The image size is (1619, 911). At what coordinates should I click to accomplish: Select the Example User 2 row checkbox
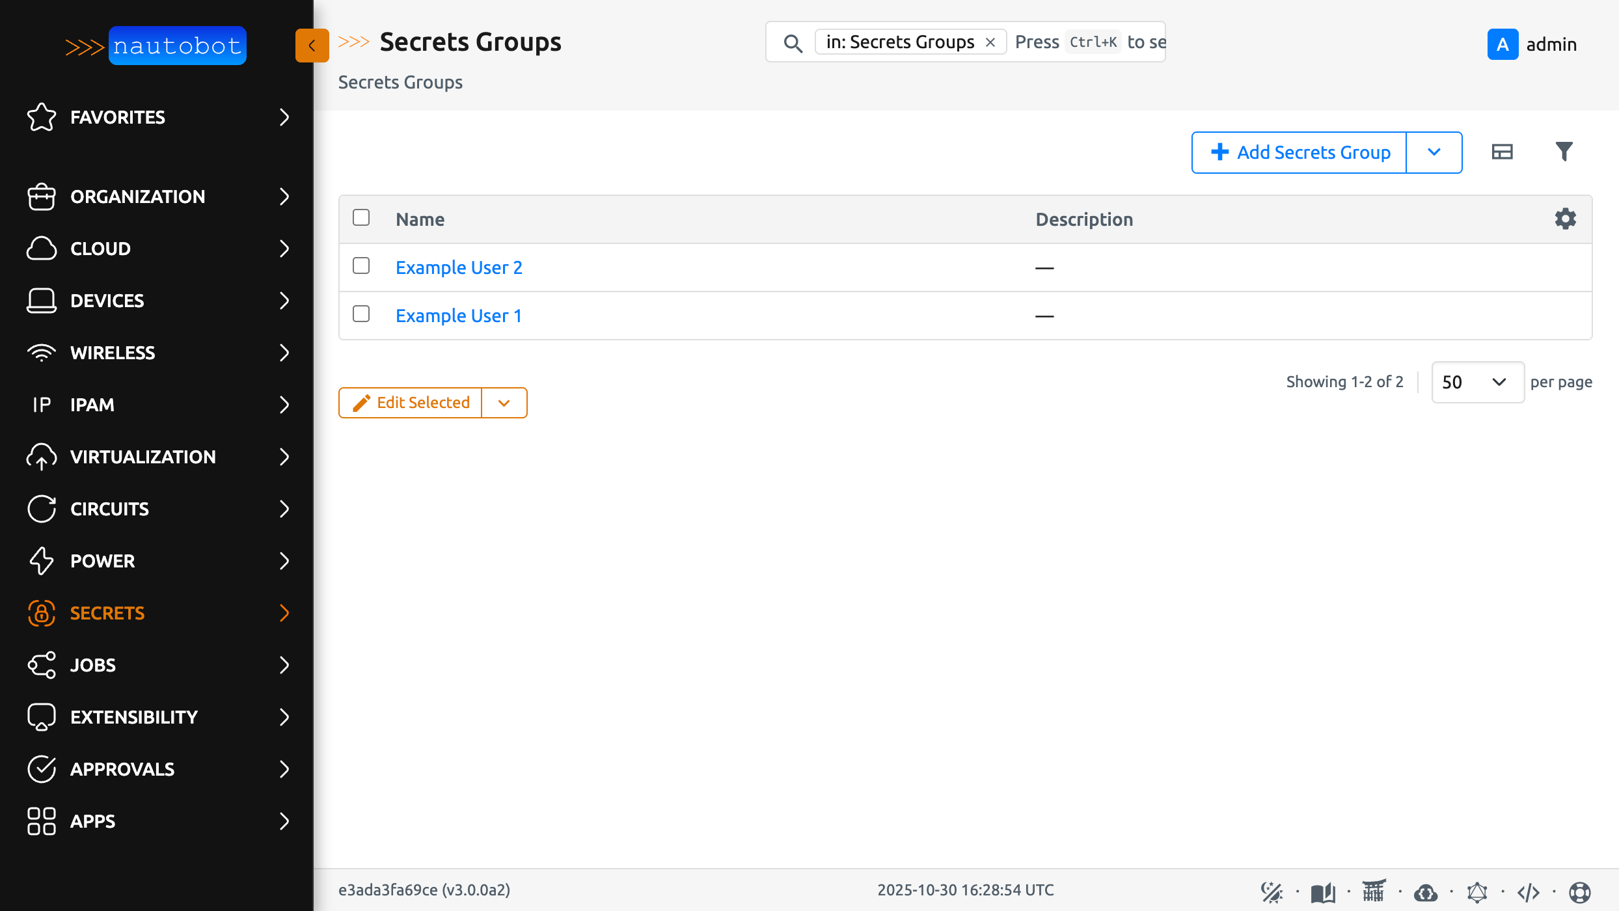click(x=361, y=265)
